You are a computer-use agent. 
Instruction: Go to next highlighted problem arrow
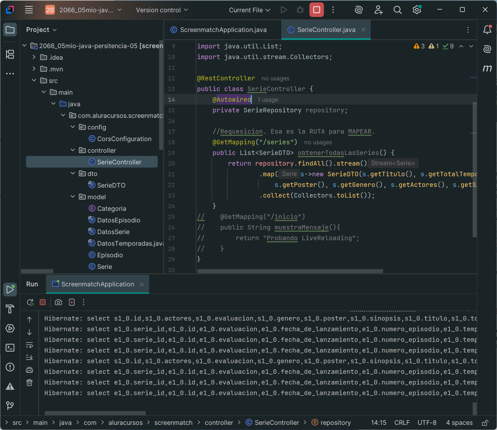coord(471,46)
